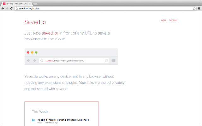Reload the page with the refresh icon
This screenshot has width=202, height=126.
point(11,9)
